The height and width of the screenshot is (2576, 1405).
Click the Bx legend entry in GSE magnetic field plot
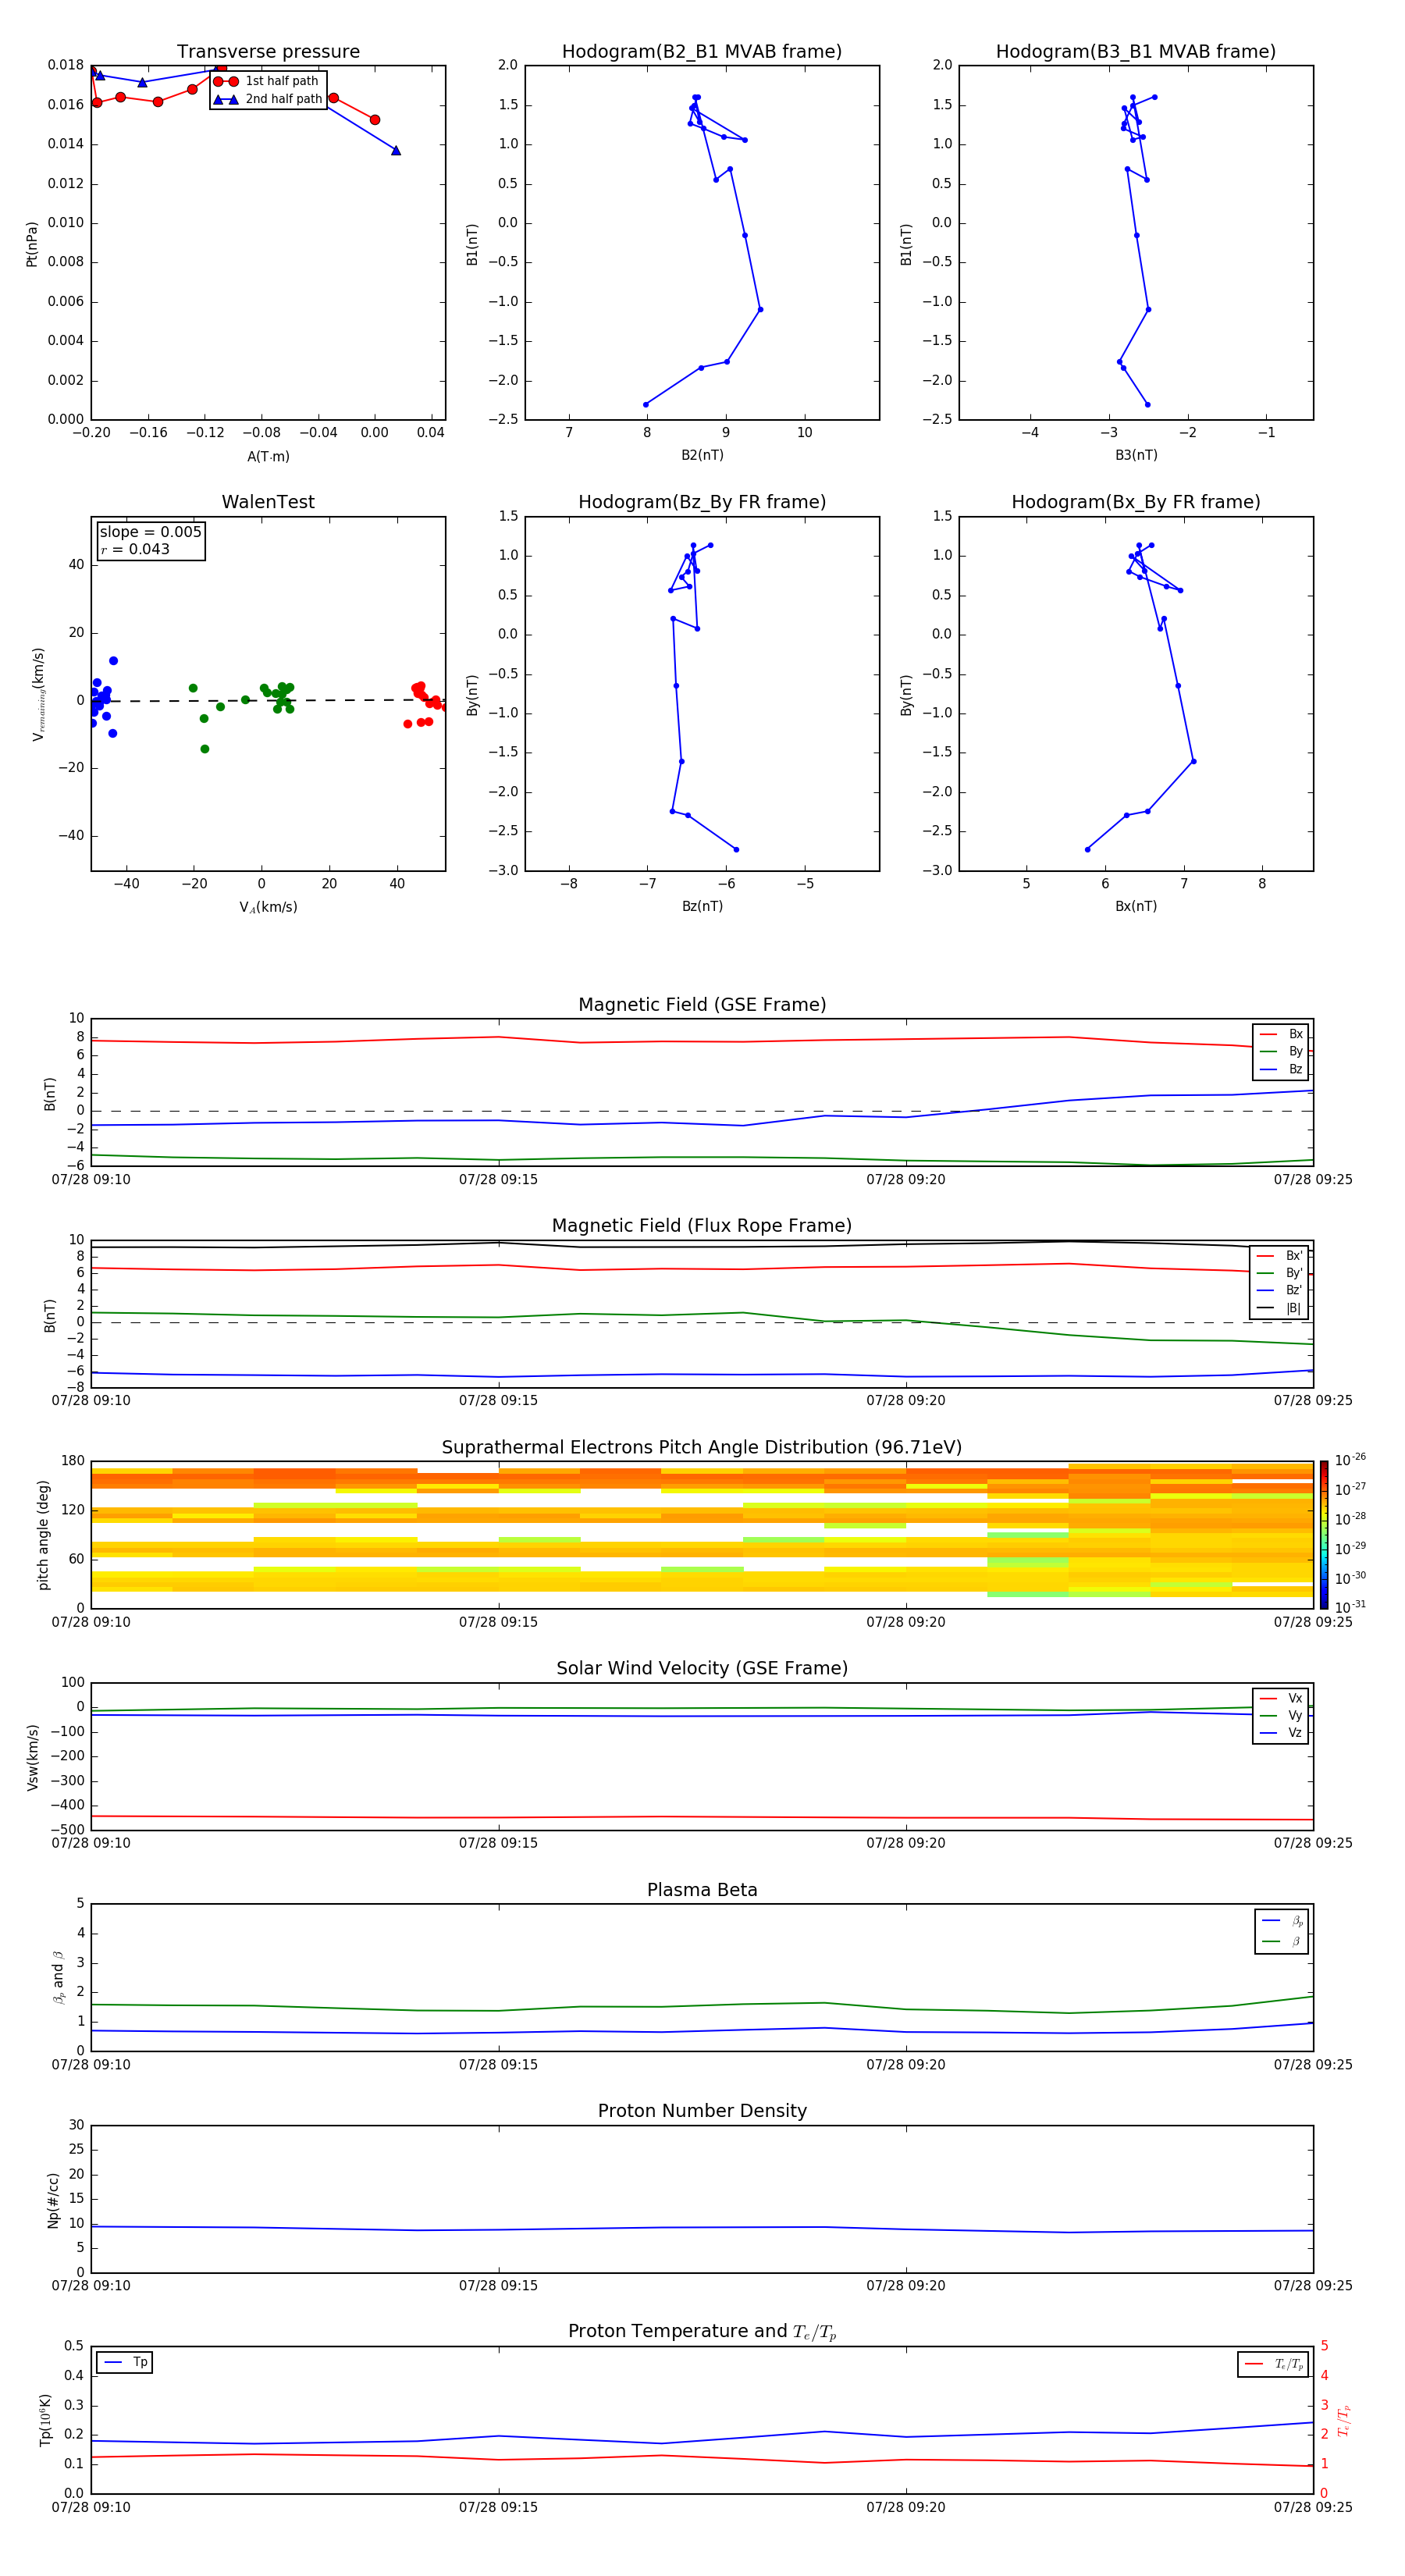1282,1034
